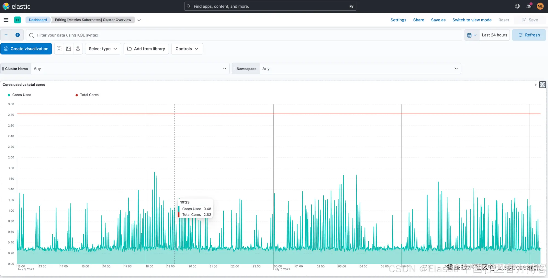Open the newsfeed notifications icon

pos(529,6)
